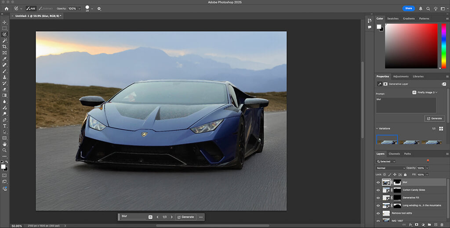Viewport: 450px width, 228px height.
Task: Switch to the Gradients tab
Action: tap(409, 18)
